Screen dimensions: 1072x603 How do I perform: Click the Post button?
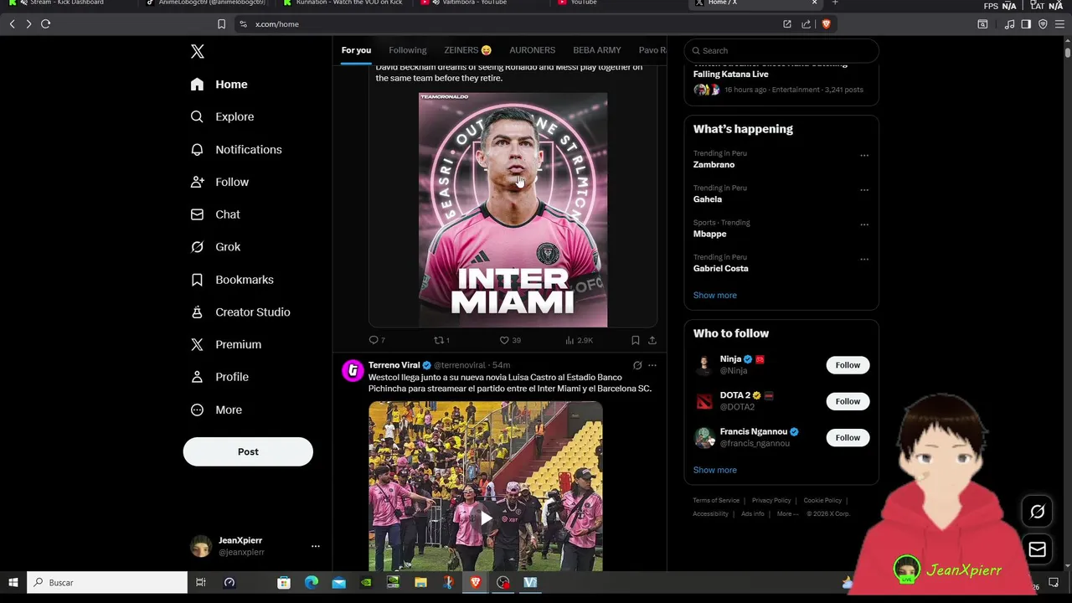(248, 452)
